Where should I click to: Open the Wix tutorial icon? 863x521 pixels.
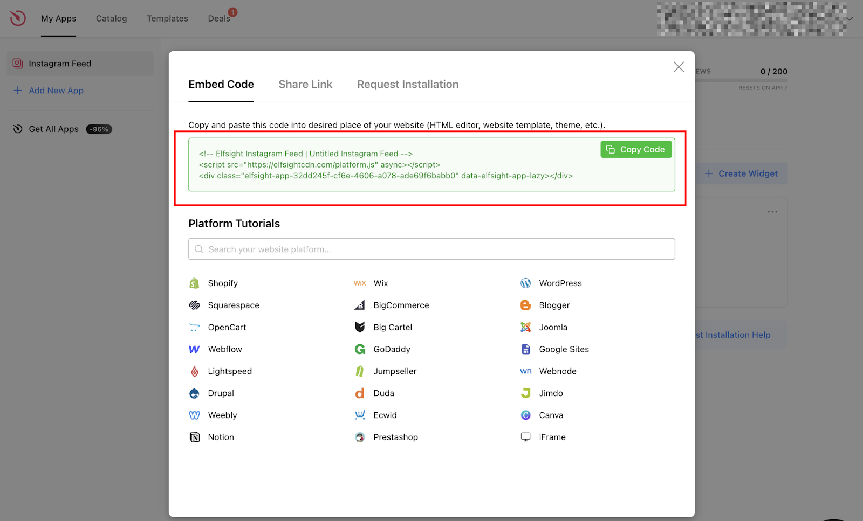coord(360,283)
